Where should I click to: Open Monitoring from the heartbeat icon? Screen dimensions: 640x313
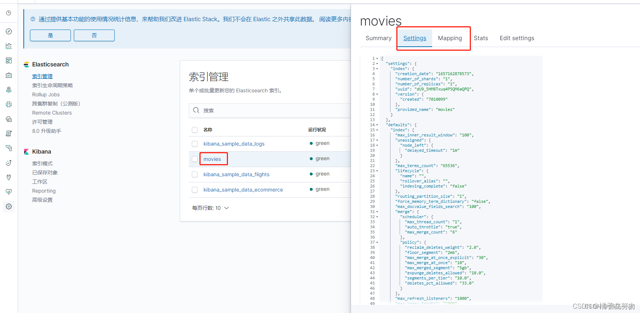tap(9, 192)
